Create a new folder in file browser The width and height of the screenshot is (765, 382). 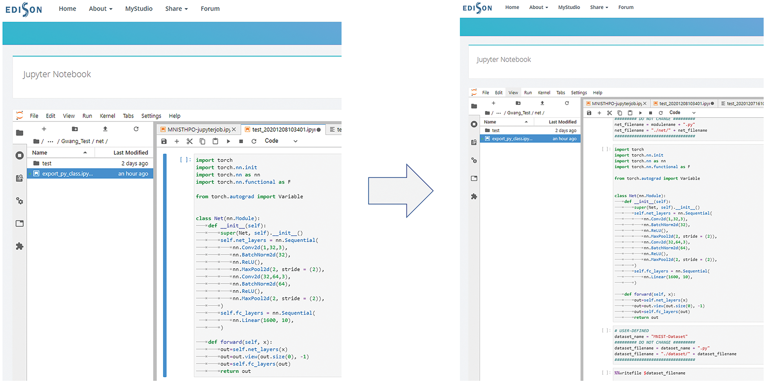coord(75,129)
